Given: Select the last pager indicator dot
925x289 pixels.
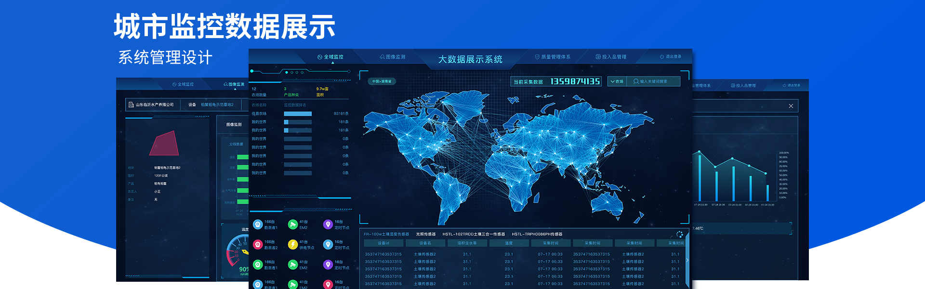Looking at the screenshot, I should (302, 72).
